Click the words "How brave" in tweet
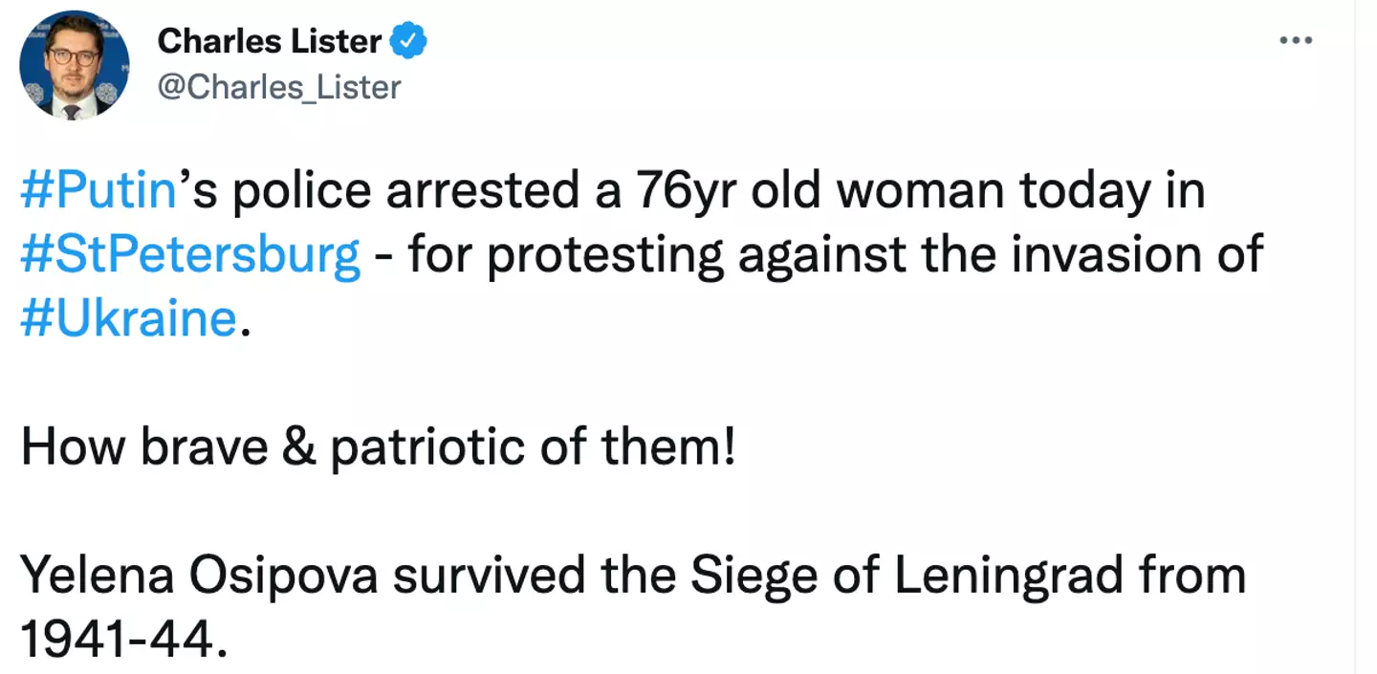This screenshot has width=1377, height=674. 144,447
